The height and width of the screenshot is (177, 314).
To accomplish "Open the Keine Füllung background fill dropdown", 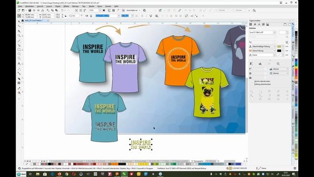I will click(275, 51).
